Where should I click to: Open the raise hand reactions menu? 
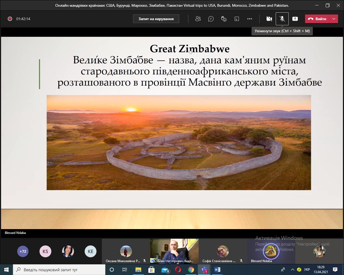click(224, 19)
